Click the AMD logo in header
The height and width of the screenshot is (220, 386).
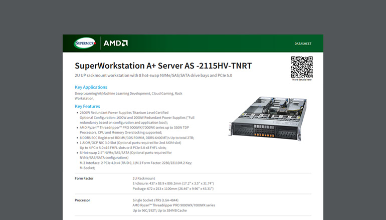[115, 43]
